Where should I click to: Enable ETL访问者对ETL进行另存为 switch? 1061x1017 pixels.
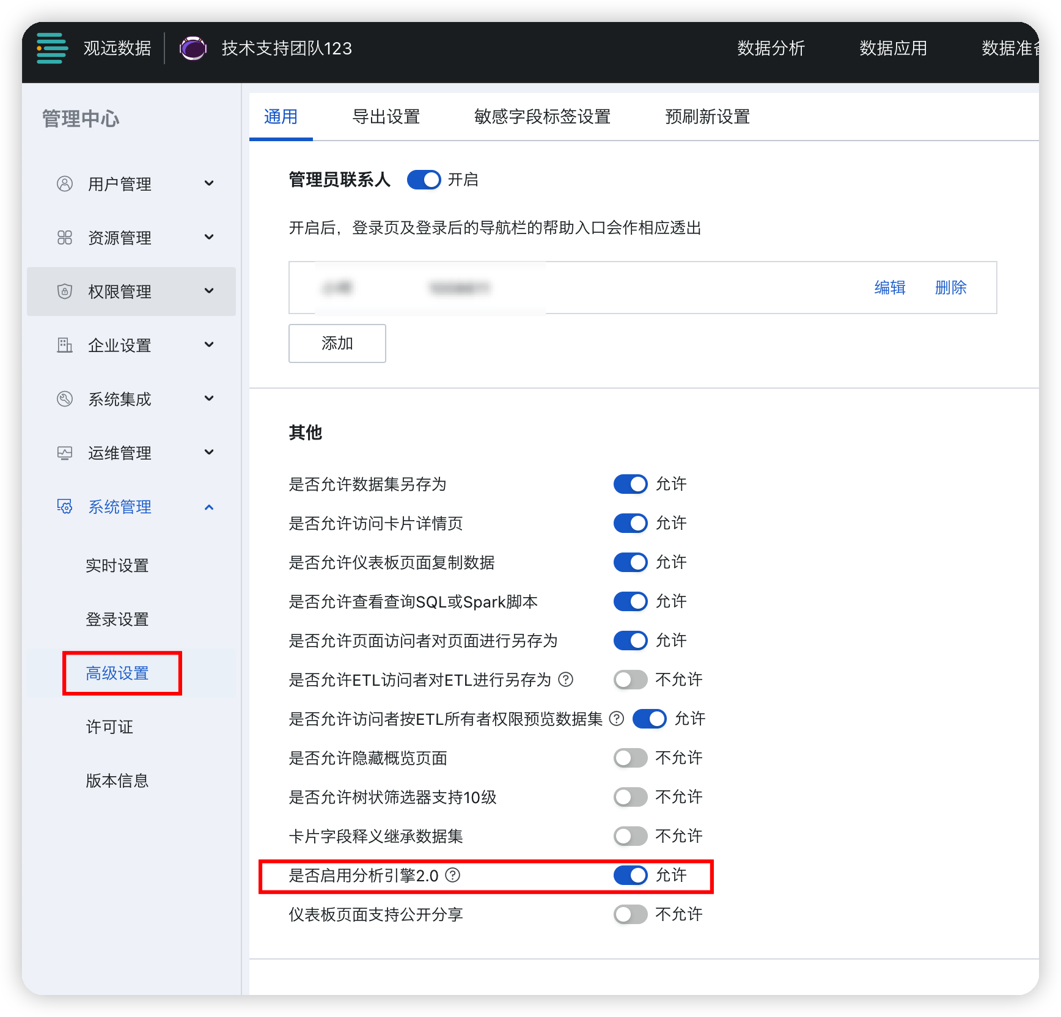point(631,680)
